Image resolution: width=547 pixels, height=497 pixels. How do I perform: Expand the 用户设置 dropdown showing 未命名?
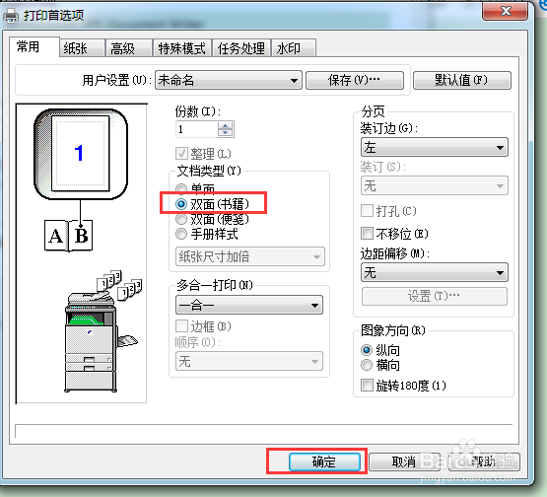coord(229,80)
